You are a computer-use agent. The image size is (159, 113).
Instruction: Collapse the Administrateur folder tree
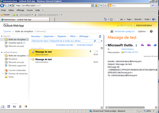click(x=2, y=52)
